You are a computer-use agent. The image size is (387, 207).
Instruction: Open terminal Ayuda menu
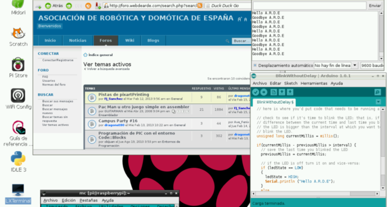[x=108, y=200]
